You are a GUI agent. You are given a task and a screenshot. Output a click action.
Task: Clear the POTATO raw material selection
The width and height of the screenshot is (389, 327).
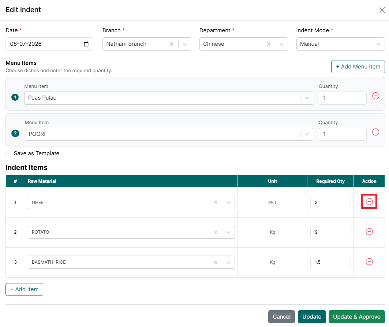pos(216,232)
